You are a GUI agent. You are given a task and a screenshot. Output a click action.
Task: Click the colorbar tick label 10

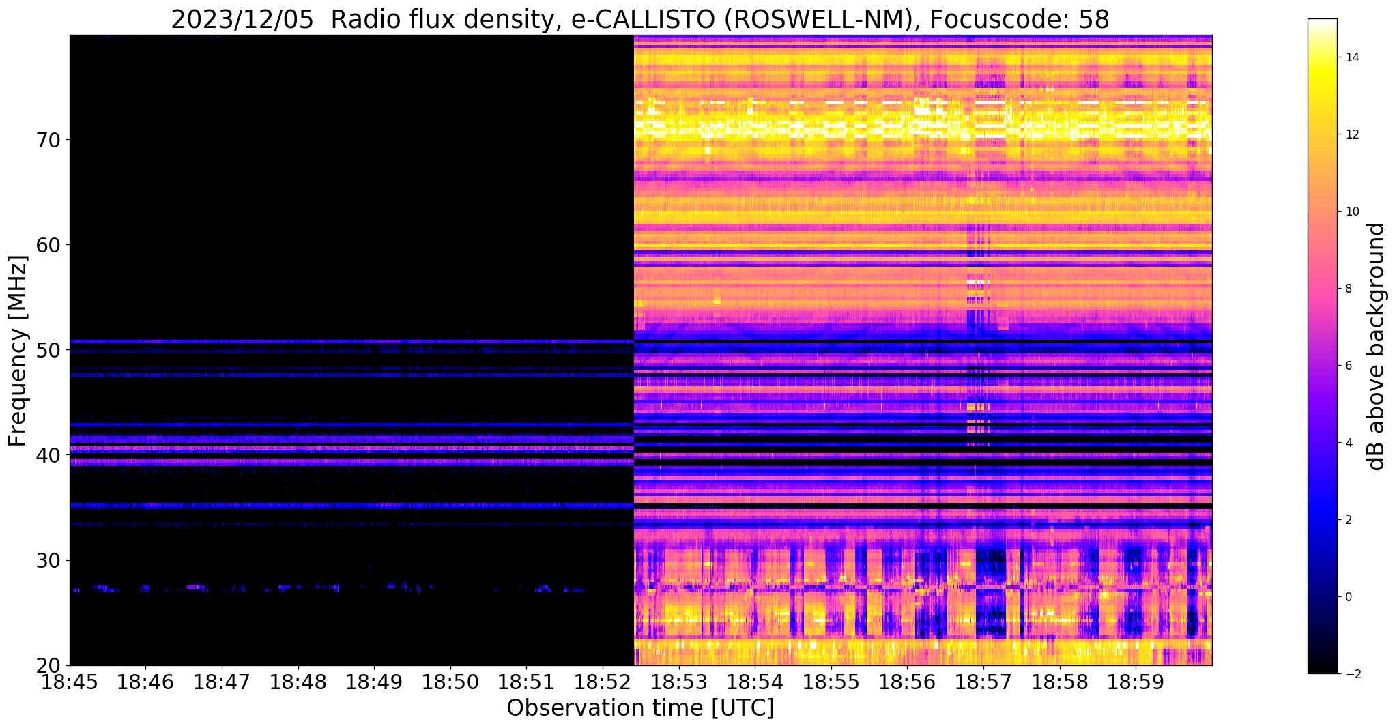tap(1351, 212)
